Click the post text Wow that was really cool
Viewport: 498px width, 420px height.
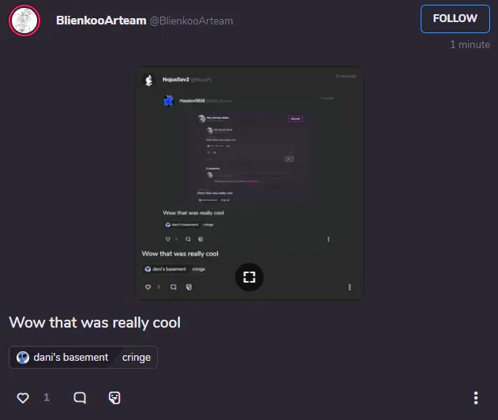pos(95,323)
